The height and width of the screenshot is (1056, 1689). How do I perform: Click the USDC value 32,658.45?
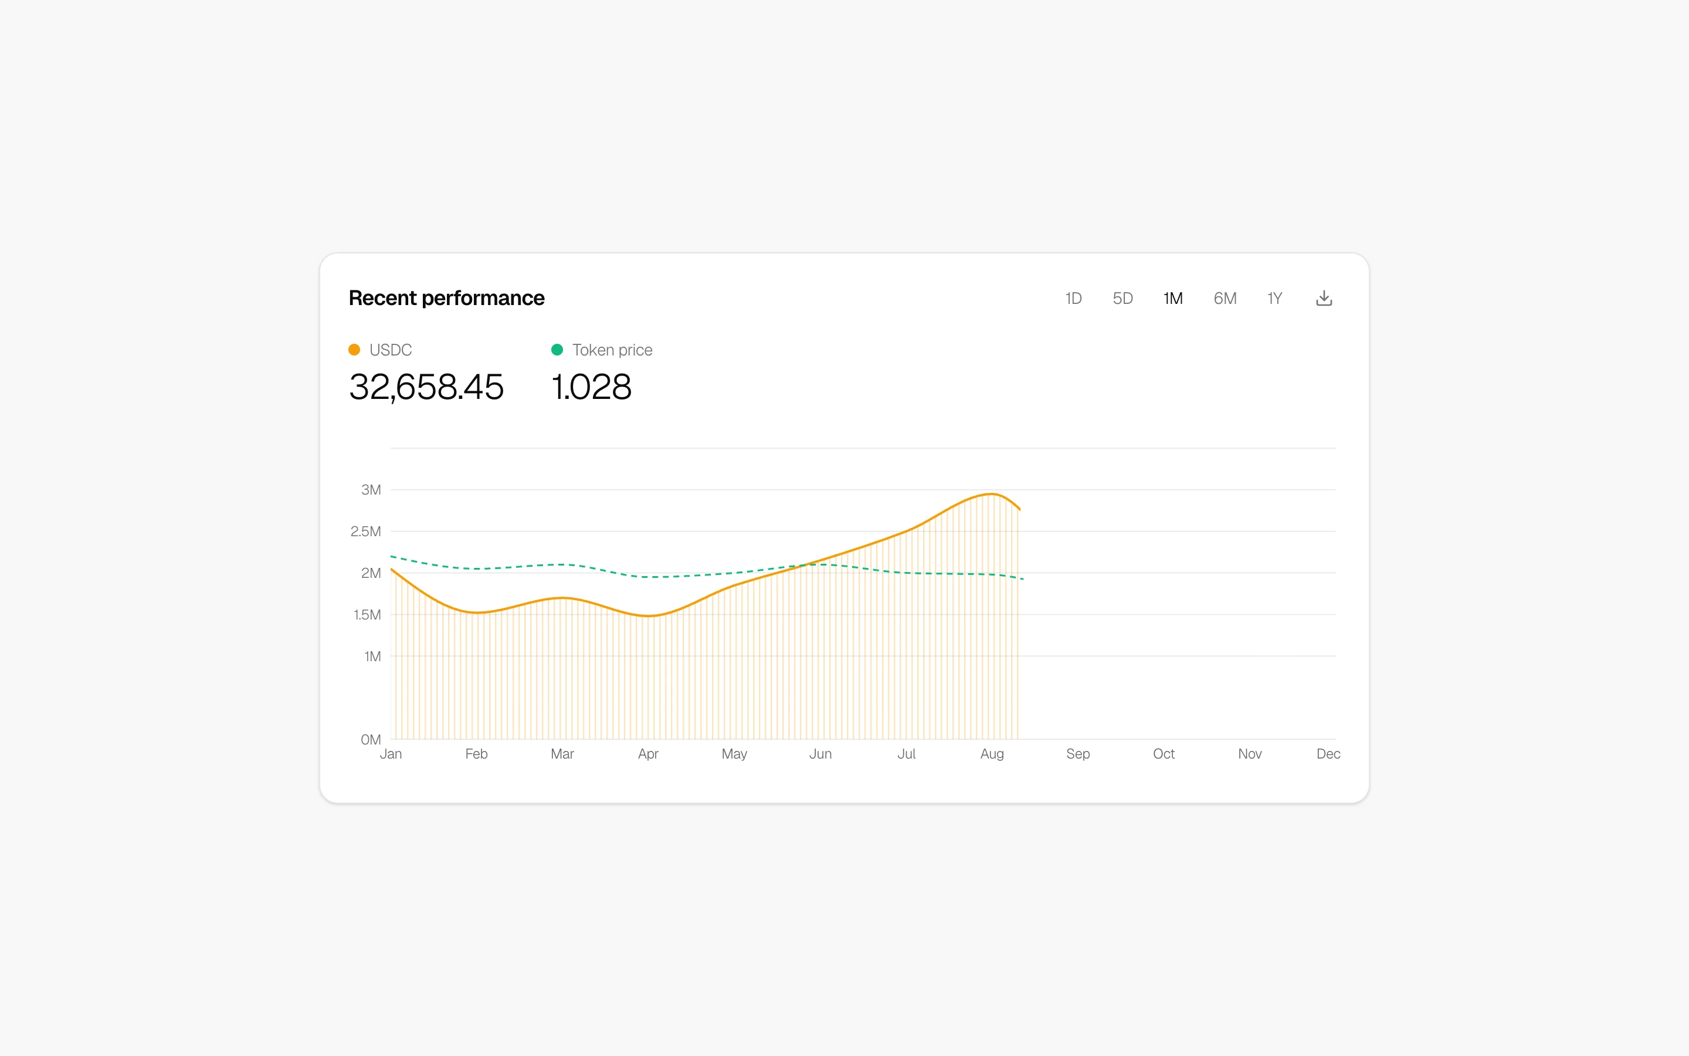[x=426, y=387]
